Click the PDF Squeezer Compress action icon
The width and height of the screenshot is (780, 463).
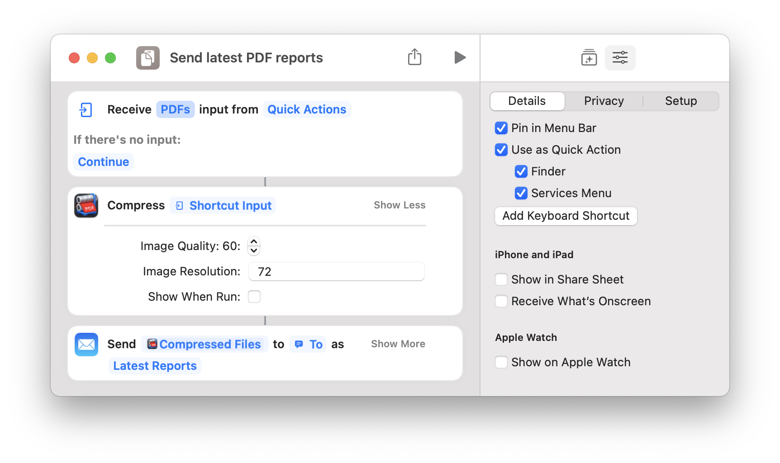click(86, 206)
